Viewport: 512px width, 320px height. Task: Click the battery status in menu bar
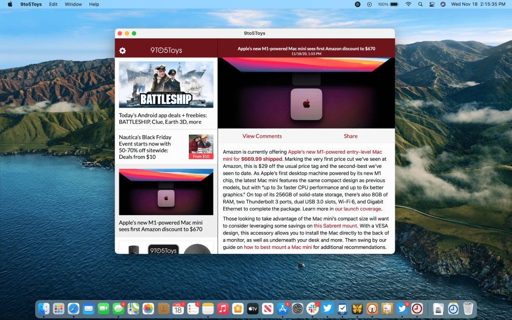click(388, 4)
